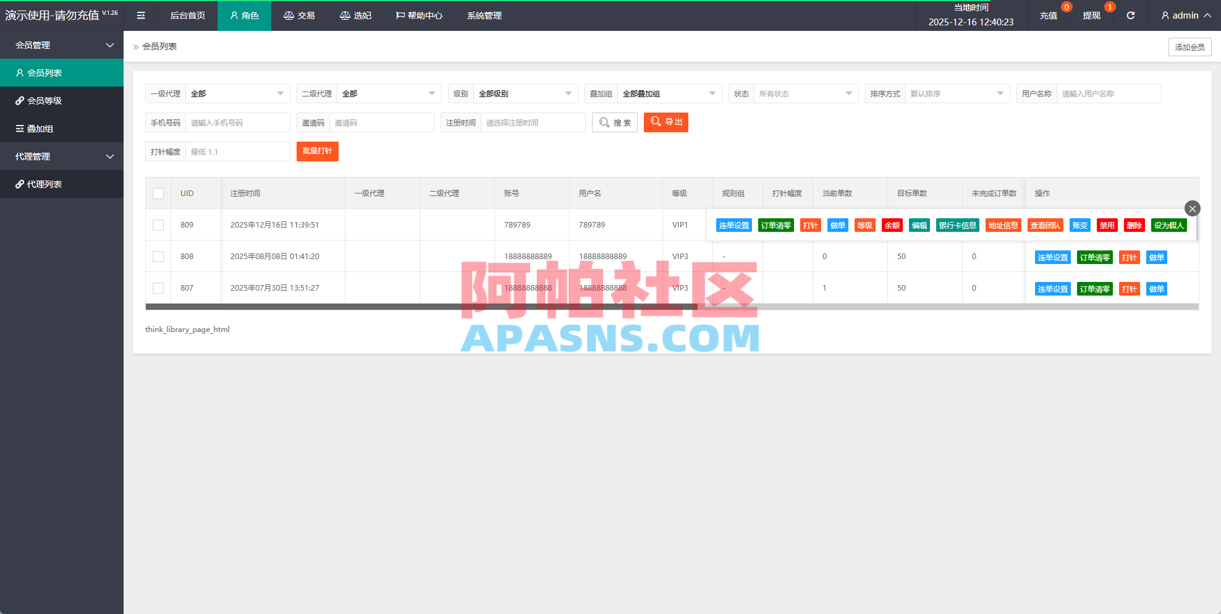
Task: Open 会员等级 in the sidebar
Action: click(x=62, y=100)
